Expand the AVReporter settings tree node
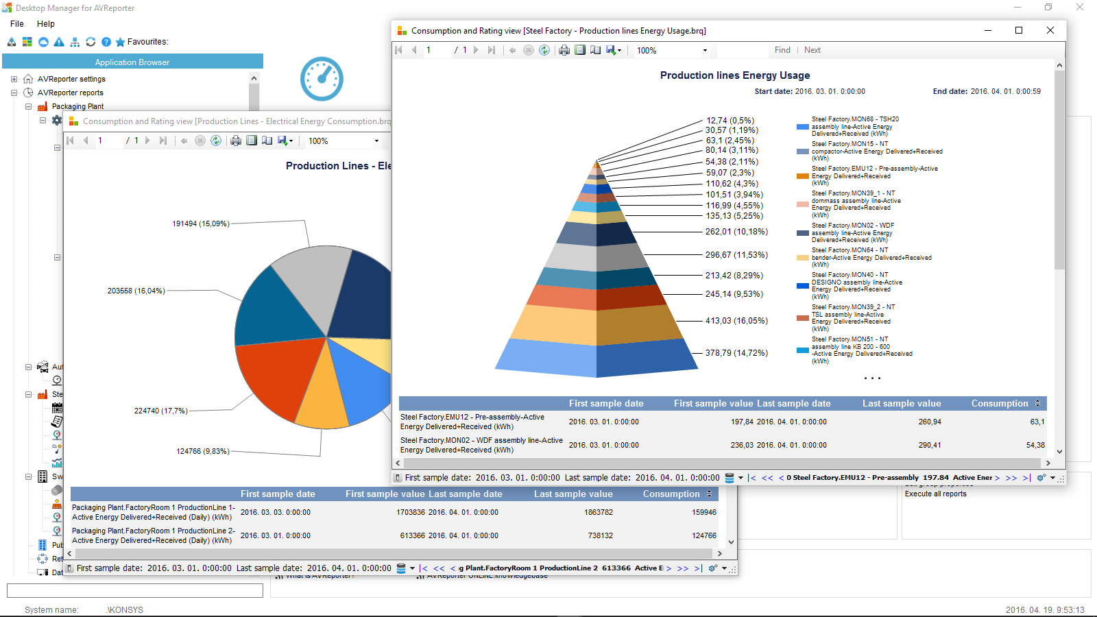The width and height of the screenshot is (1097, 617). (x=14, y=79)
